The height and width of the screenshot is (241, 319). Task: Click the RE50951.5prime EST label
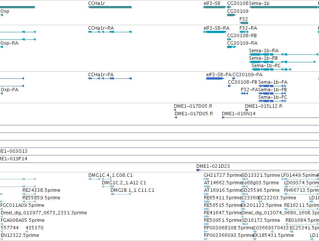coord(223,220)
